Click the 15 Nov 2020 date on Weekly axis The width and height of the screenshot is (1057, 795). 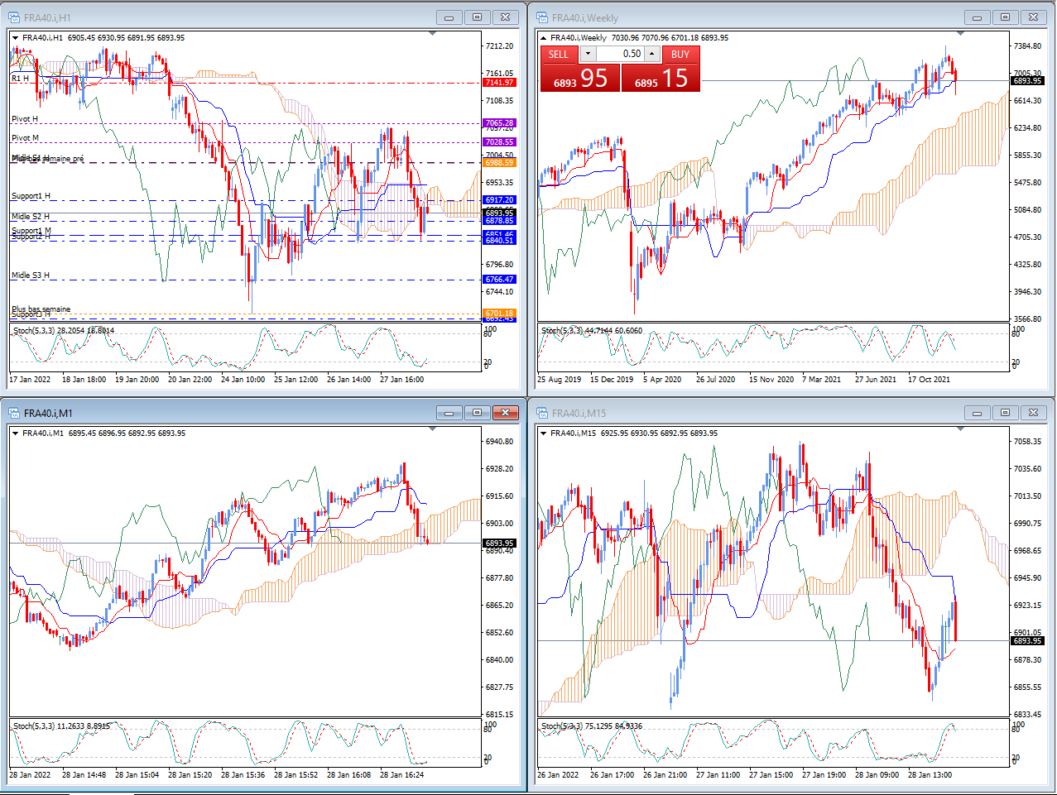pyautogui.click(x=771, y=380)
